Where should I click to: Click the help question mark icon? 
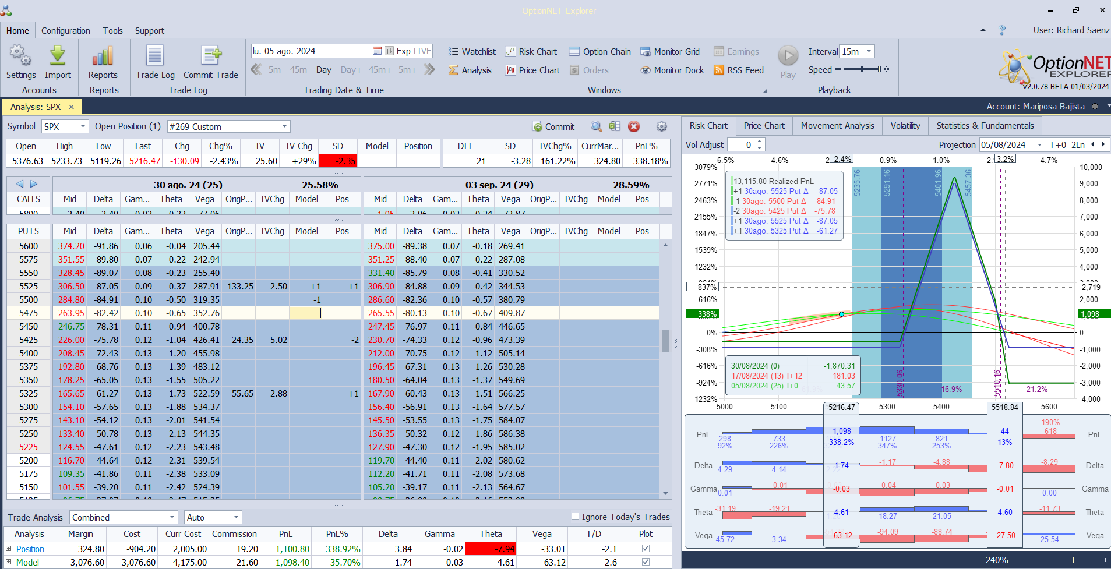[x=1002, y=30]
